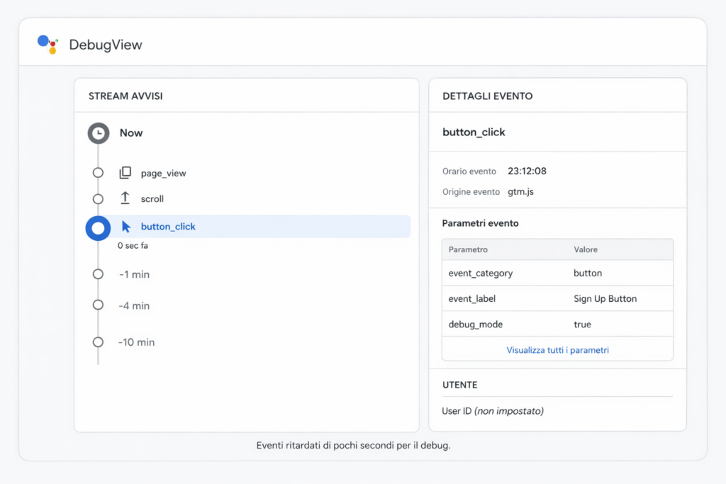Open the page_view event in the stream
This screenshot has height=484, width=726.
164,173
